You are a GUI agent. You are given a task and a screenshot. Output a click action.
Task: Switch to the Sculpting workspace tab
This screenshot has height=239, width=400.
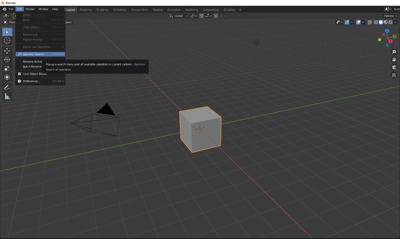[102, 10]
